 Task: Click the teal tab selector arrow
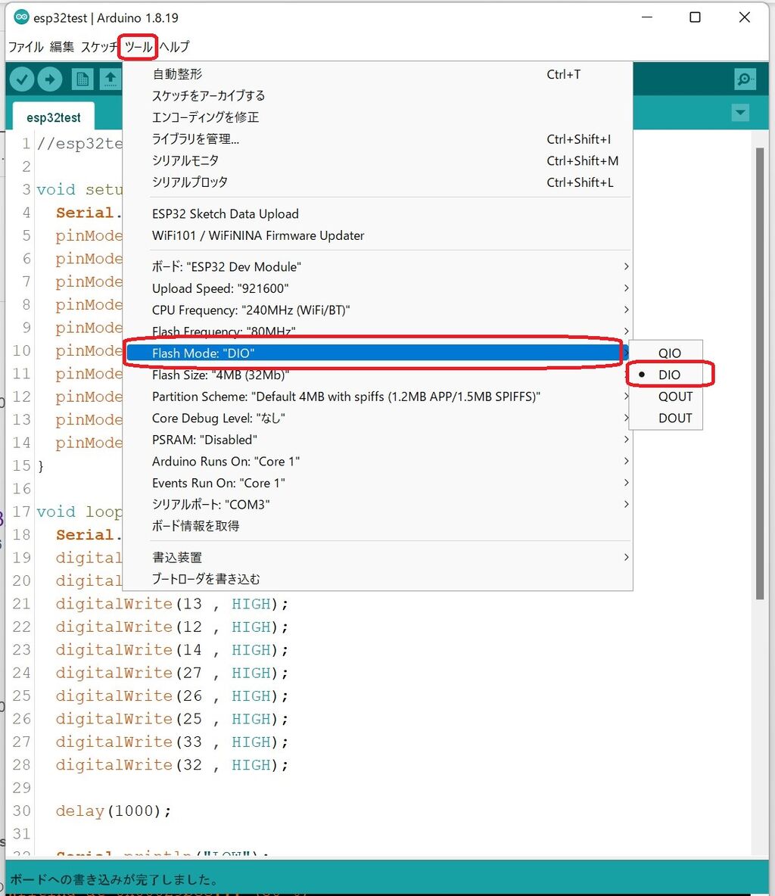tap(740, 112)
